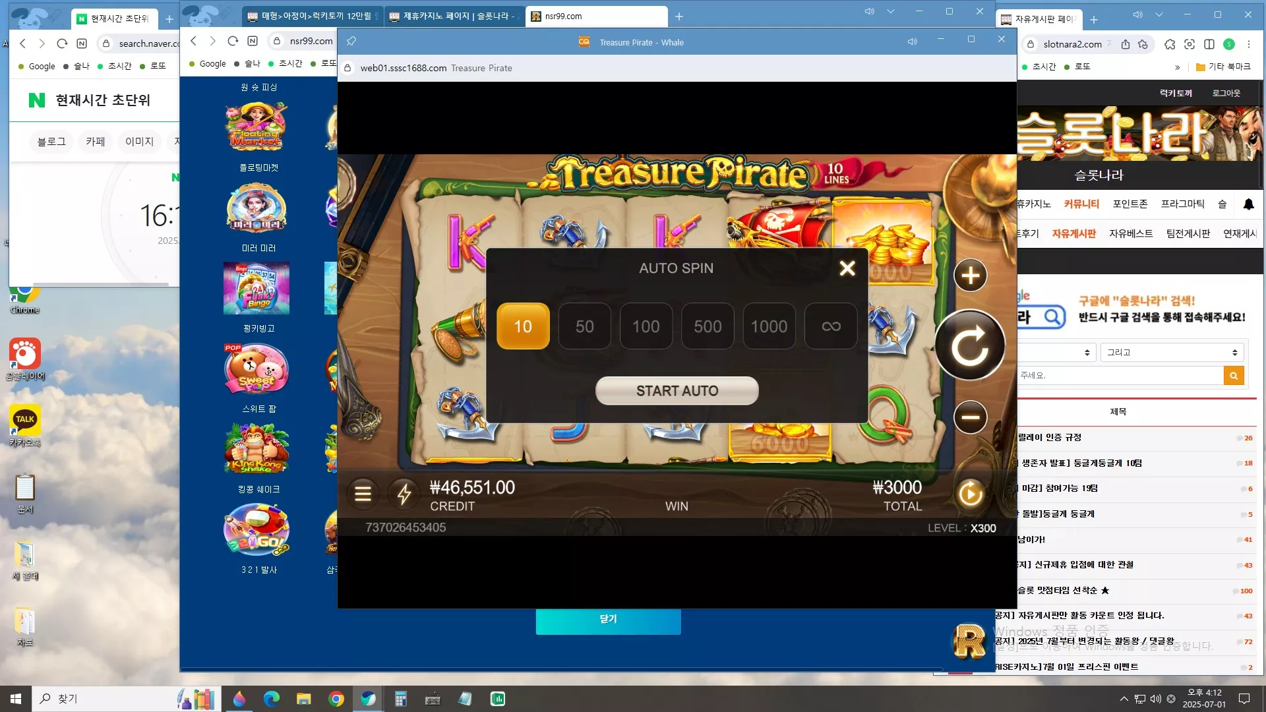Switch to 제휴카지노 페이지 슬롯나라 tab
1266x712 pixels.
click(x=453, y=16)
